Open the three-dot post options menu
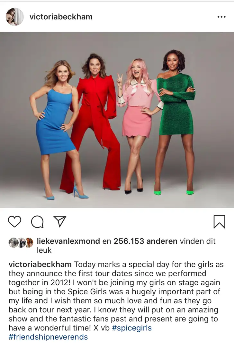 click(x=221, y=17)
